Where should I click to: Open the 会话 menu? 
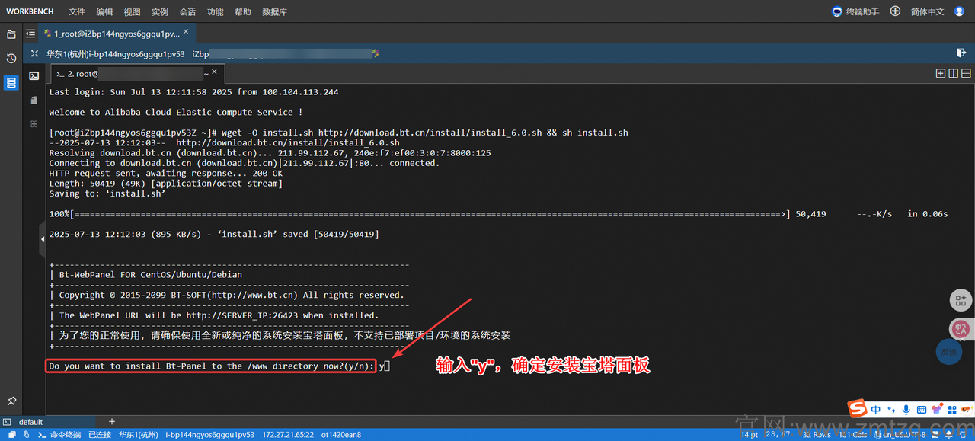(x=187, y=12)
